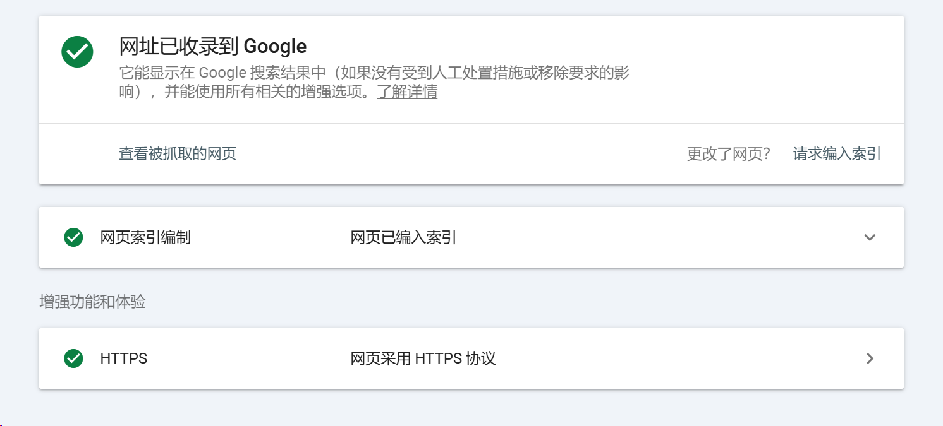Click 查看被抓取的网页

[x=178, y=153]
